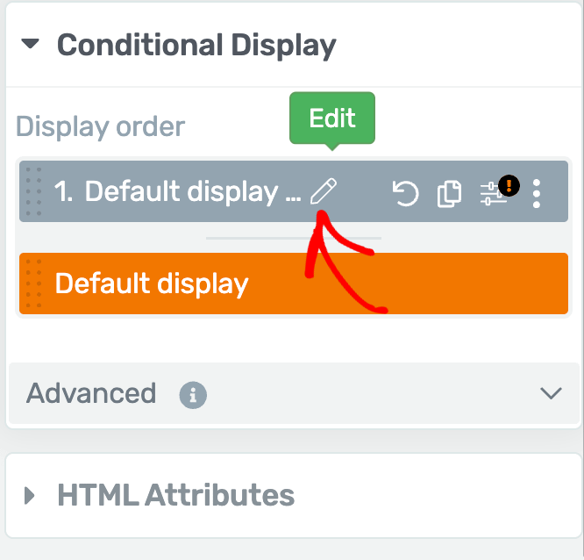Open the three-dot more options menu
This screenshot has height=560, width=584.
[537, 193]
